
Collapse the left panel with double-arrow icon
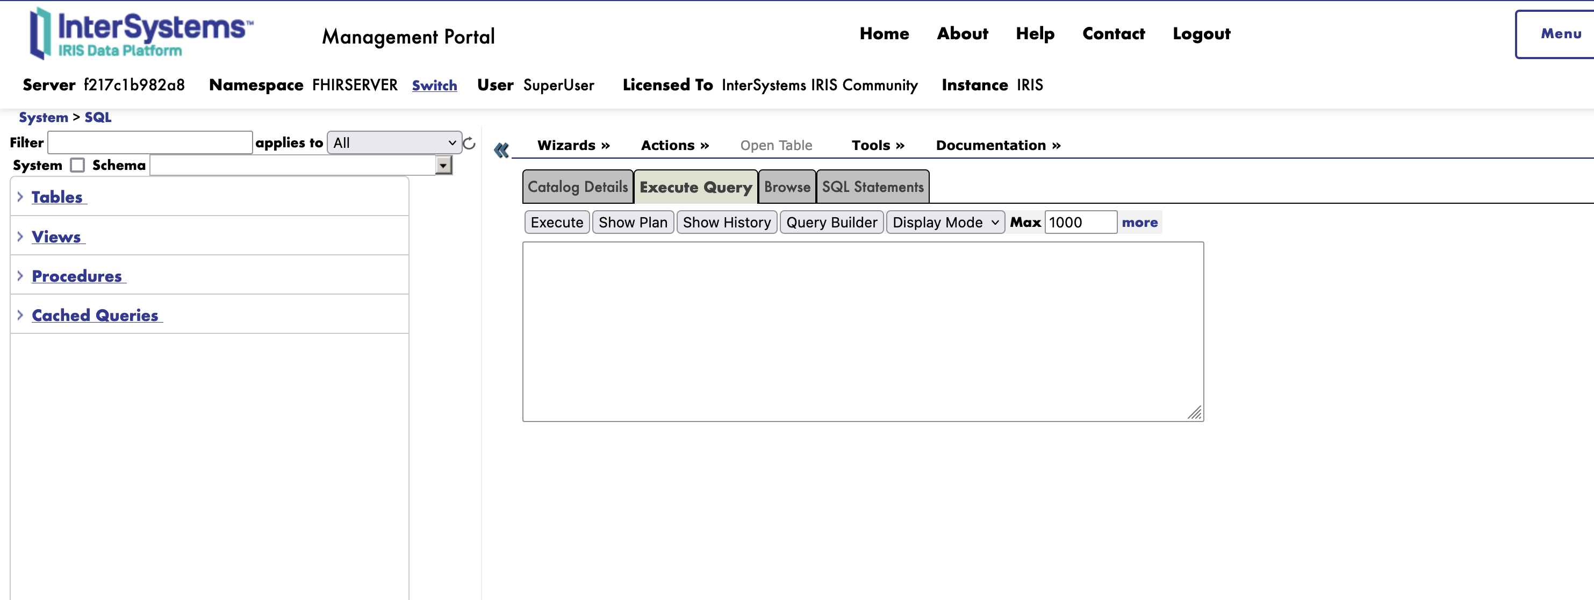pyautogui.click(x=501, y=149)
